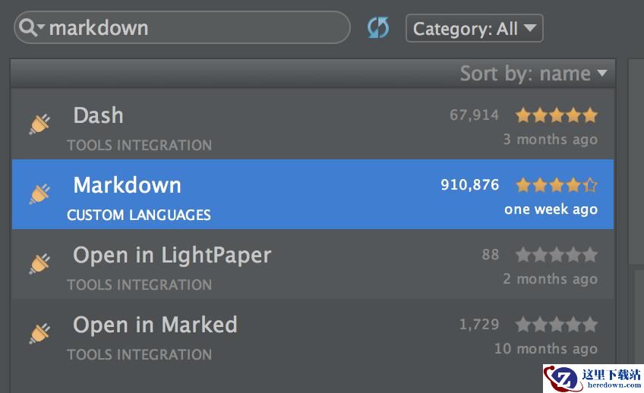Click the Open in Marked star rating
Viewport: 644px width, 393px height.
tap(557, 325)
